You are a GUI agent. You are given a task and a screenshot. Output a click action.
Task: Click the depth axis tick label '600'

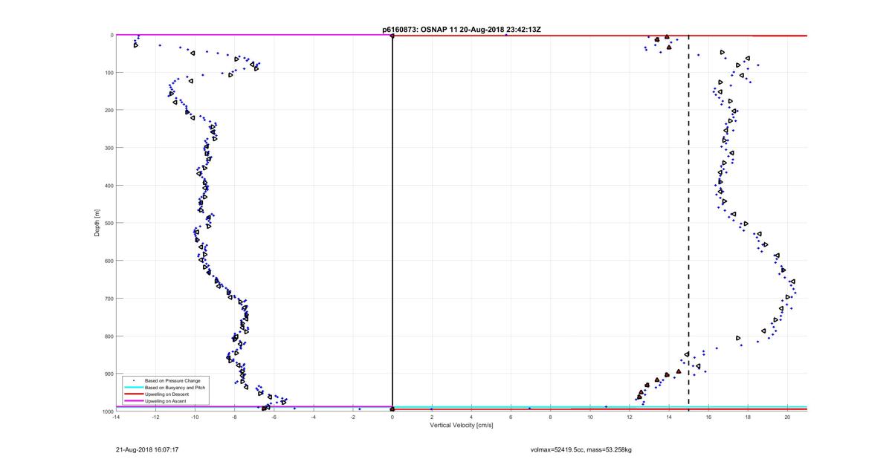coord(109,261)
